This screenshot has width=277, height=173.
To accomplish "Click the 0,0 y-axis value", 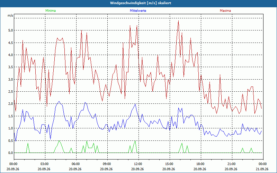I will tap(11, 153).
